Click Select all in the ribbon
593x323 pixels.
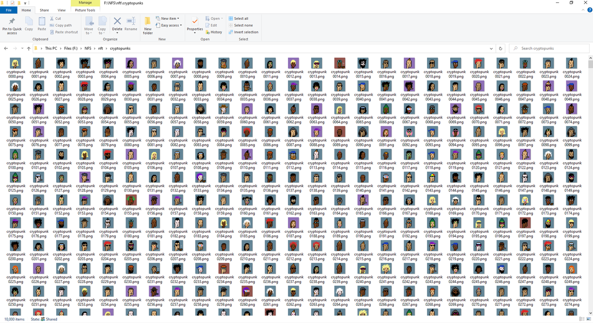238,19
